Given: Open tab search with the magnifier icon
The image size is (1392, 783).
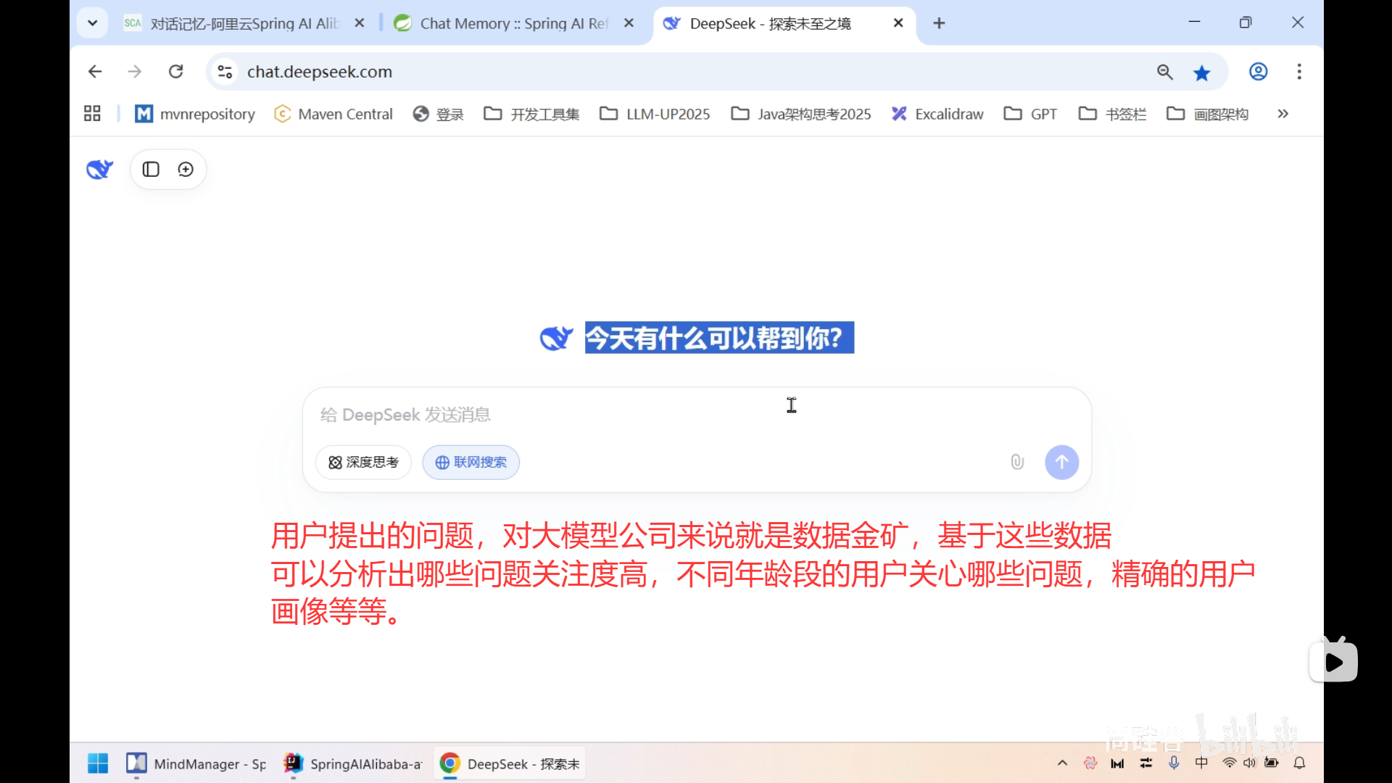Looking at the screenshot, I should [x=1164, y=72].
